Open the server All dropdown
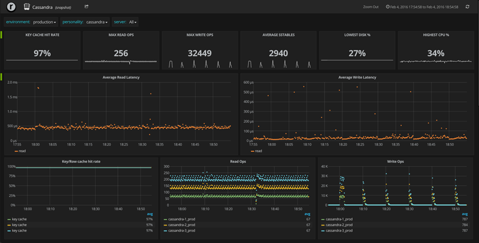Screen dimensions: 479x243 (x=132, y=22)
